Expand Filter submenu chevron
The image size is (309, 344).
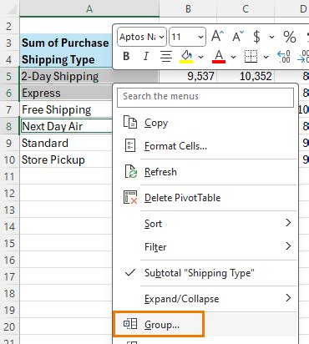(288, 246)
